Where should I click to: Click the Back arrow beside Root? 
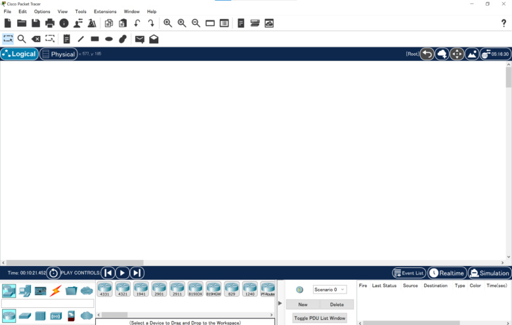[x=427, y=54]
